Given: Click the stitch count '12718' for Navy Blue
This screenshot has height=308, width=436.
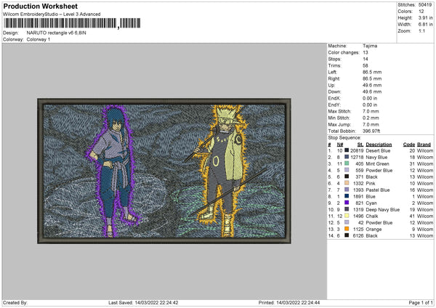Looking at the screenshot, I should pos(357,158).
